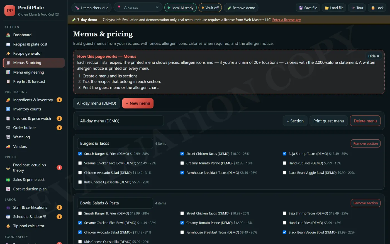Click the Recipes & plate cost icon
Image resolution: width=390 pixels, height=244 pixels.
click(x=8, y=44)
